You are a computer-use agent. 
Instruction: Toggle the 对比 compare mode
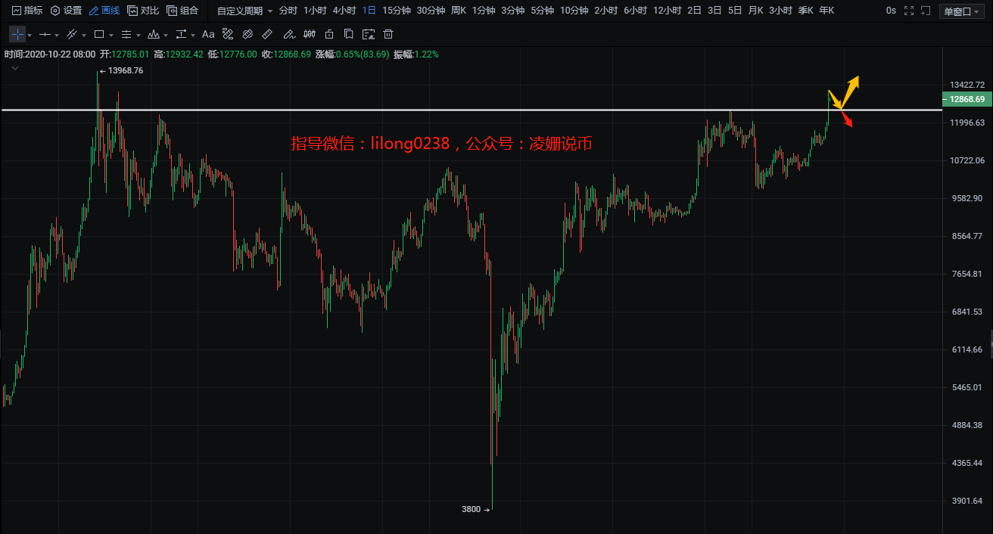pos(143,11)
